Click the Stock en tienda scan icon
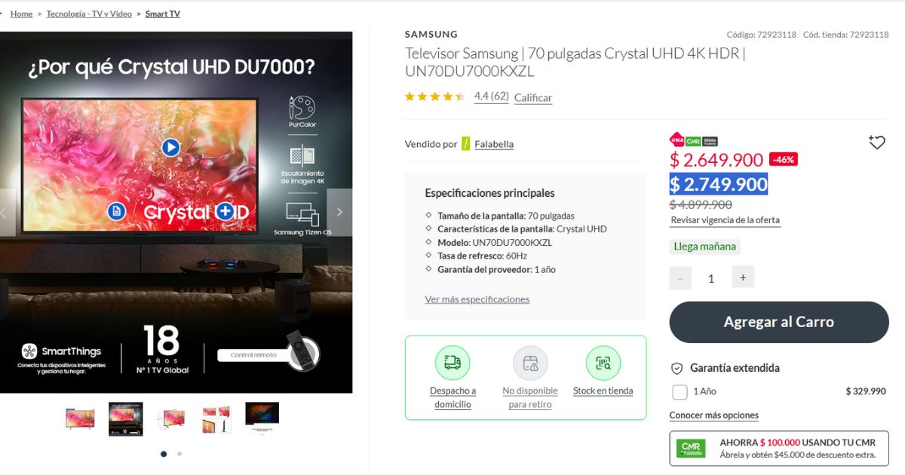Image resolution: width=905 pixels, height=475 pixels. 603,363
